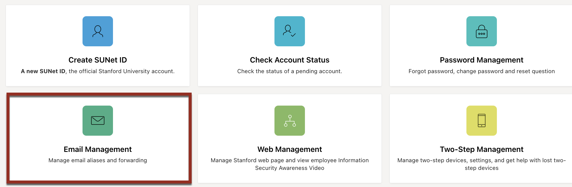Open Email Management via its green envelope

coord(98,121)
